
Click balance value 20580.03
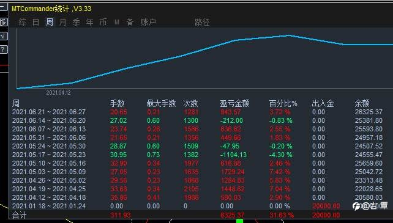pyautogui.click(x=369, y=197)
